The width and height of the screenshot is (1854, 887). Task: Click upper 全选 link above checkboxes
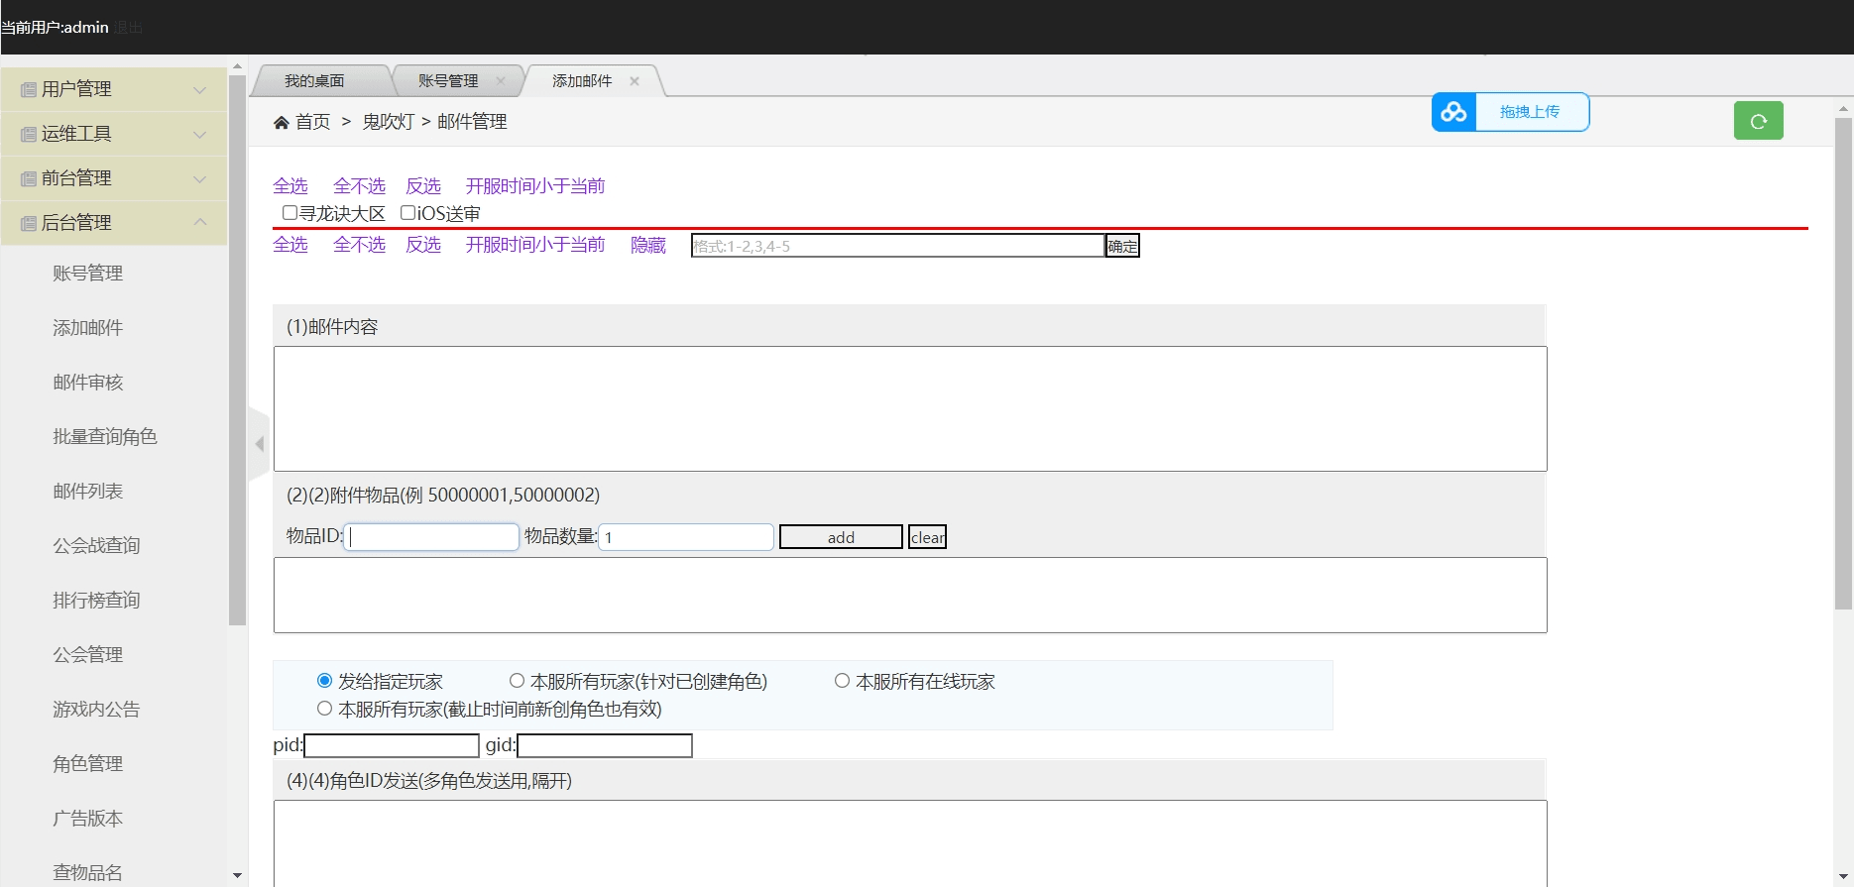click(290, 186)
